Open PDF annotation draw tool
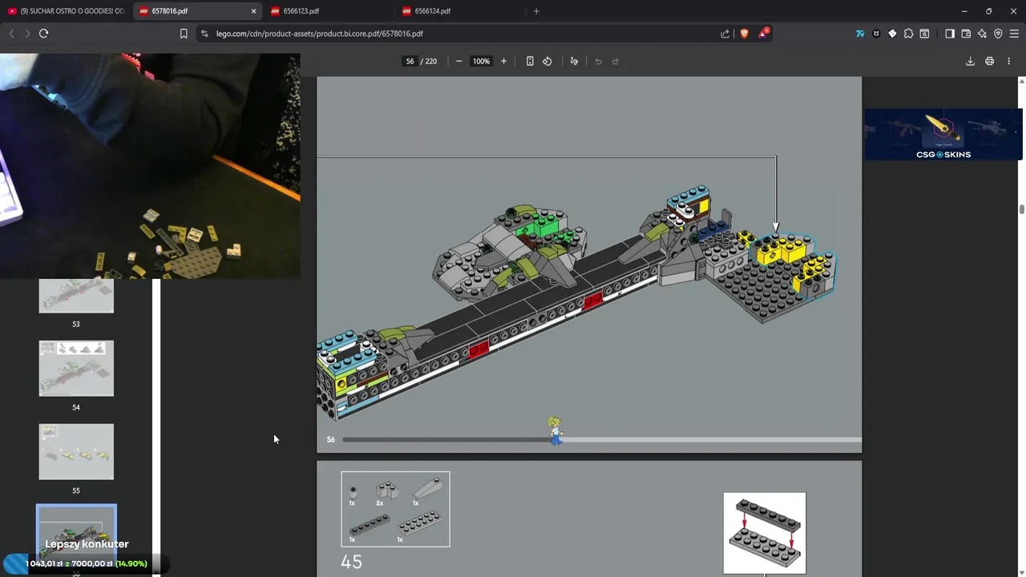 point(574,61)
